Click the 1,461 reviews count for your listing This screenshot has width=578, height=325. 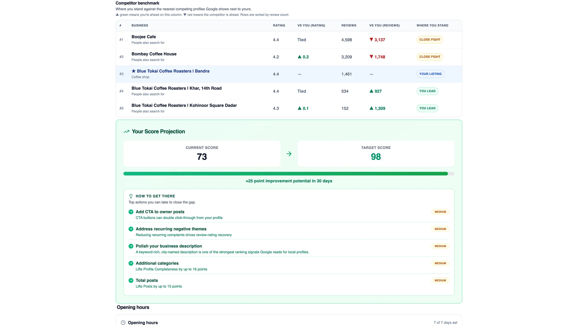pos(346,74)
